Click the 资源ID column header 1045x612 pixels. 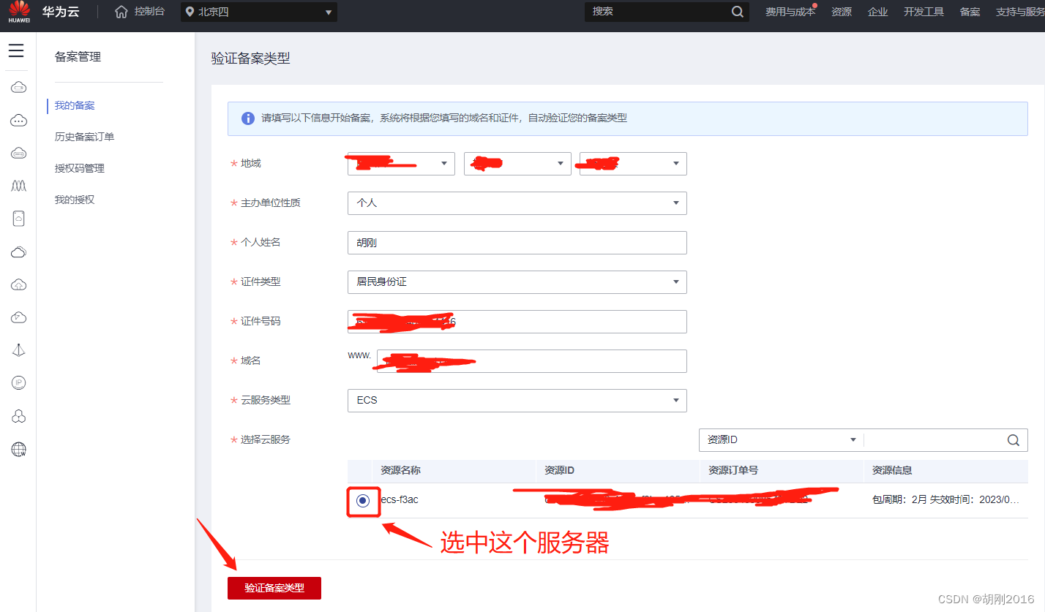pyautogui.click(x=560, y=470)
